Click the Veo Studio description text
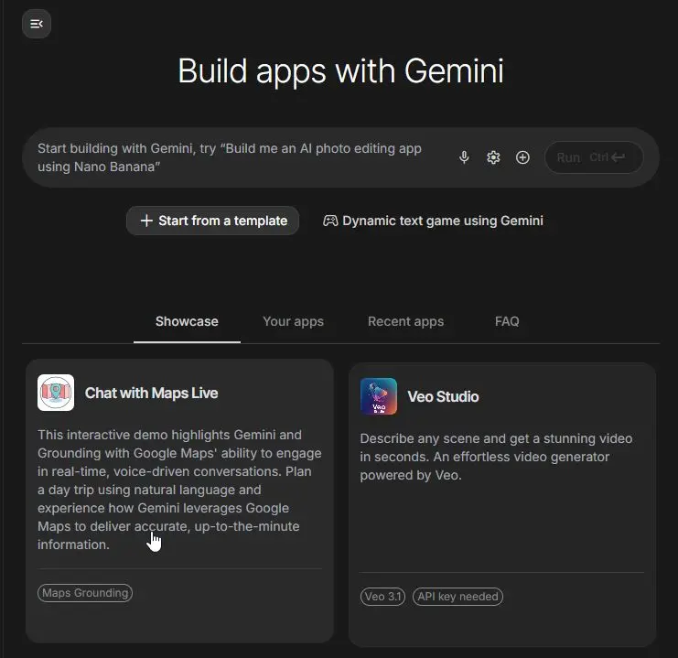The height and width of the screenshot is (658, 678). (496, 457)
